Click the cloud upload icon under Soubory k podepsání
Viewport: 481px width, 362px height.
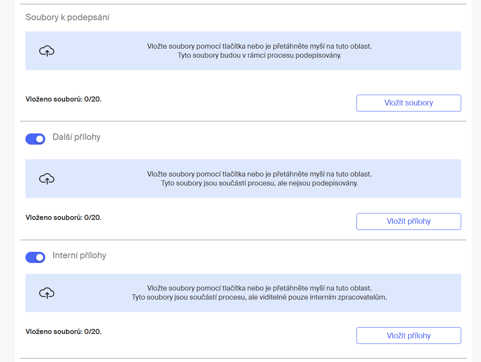click(x=47, y=51)
